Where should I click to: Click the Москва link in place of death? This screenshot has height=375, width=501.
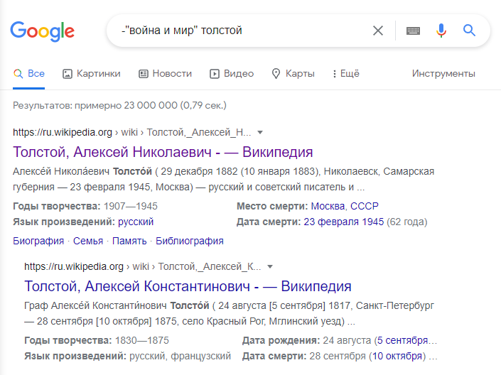[328, 206]
